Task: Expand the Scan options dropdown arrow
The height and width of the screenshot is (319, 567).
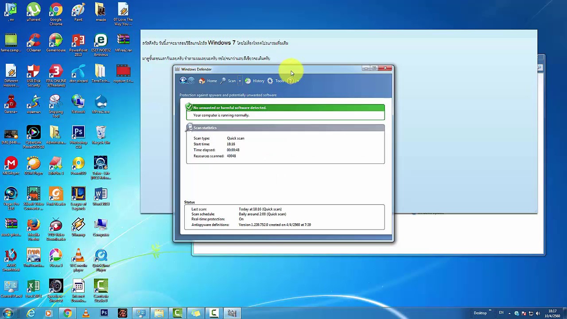Action: (240, 81)
